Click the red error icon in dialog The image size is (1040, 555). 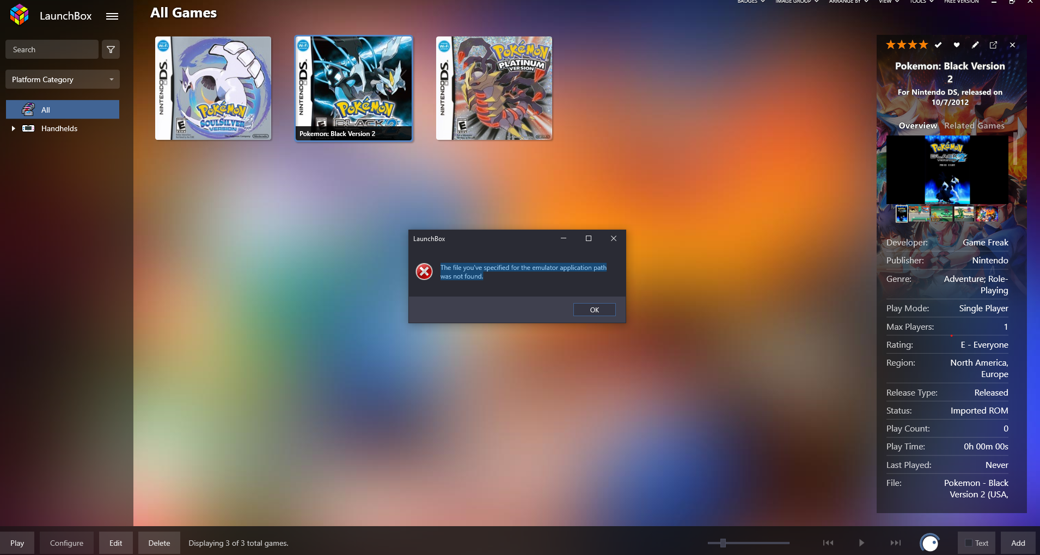(424, 272)
